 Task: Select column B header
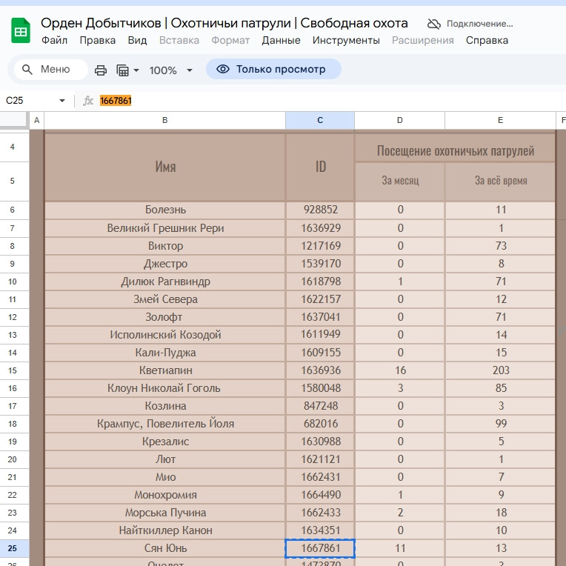[x=164, y=120]
